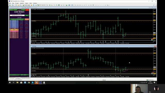This screenshot has width=165, height=93.
Task: Select the Filter tab in tickers panel
Action: point(15,10)
